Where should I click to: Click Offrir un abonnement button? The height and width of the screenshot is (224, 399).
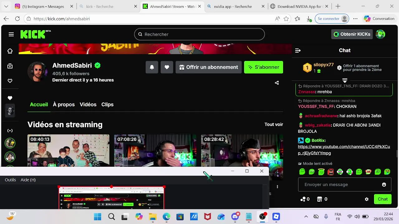(209, 67)
